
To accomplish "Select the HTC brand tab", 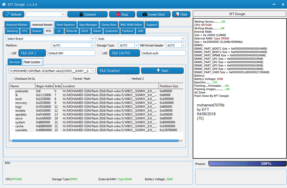I will click(25, 31).
